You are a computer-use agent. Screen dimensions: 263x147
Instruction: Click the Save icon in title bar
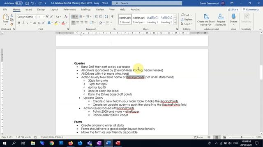pyautogui.click(x=27, y=3)
